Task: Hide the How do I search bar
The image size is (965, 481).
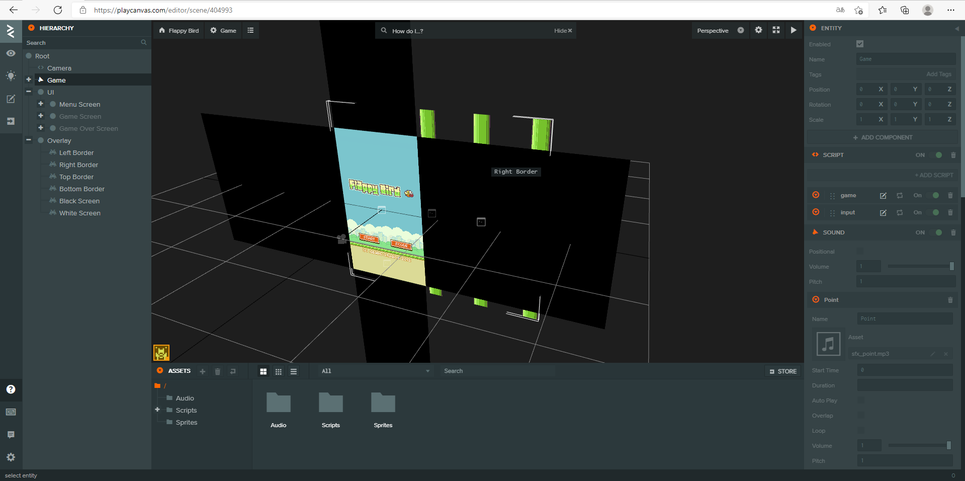Action: (563, 31)
